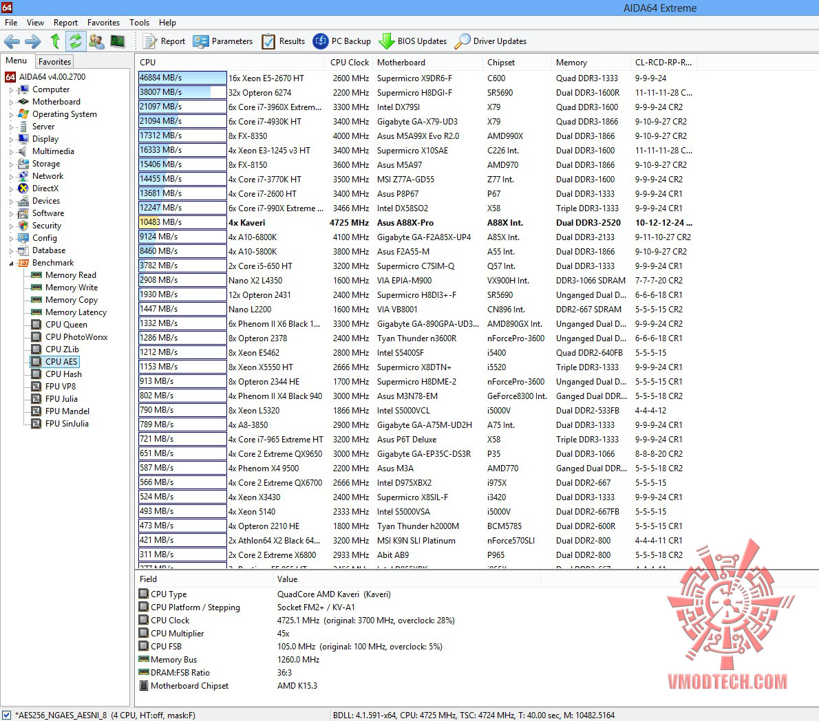Image resolution: width=819 pixels, height=721 pixels.
Task: Open the File menu
Action: coord(11,23)
